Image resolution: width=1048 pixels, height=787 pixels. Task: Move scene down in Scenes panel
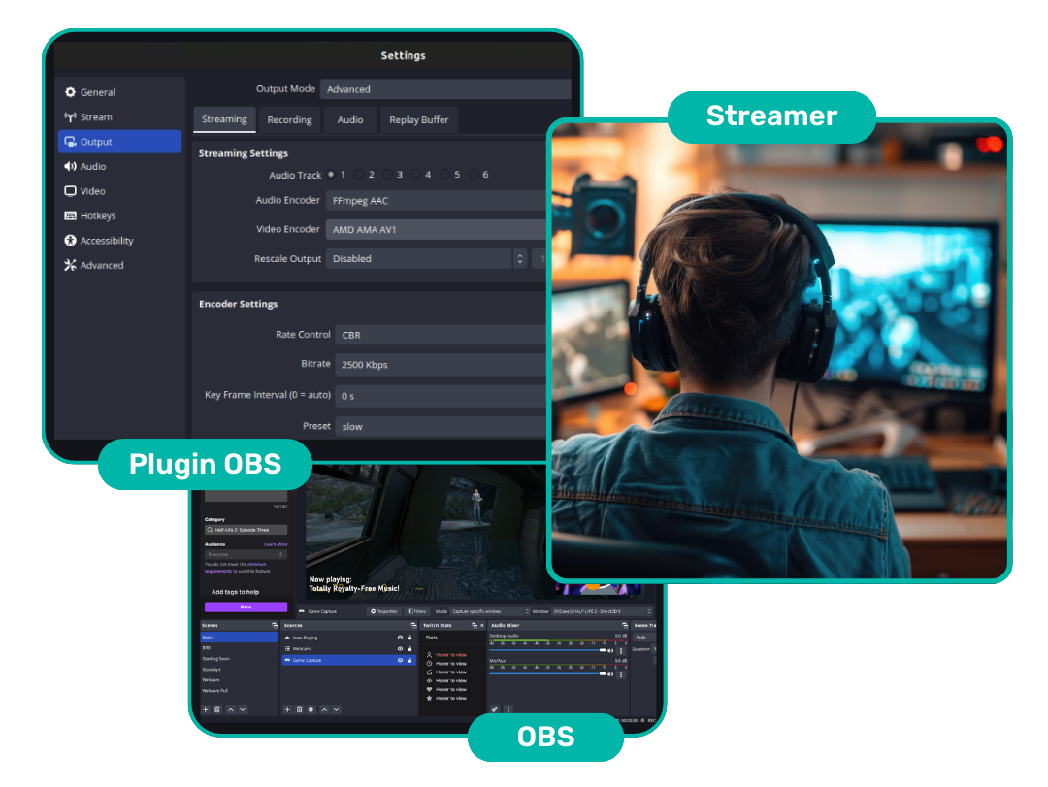243,710
